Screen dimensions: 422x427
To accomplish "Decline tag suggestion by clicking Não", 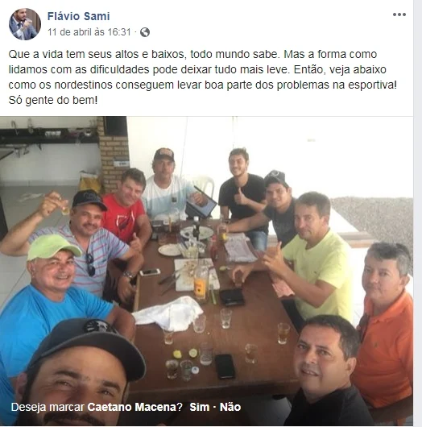I will [230, 407].
